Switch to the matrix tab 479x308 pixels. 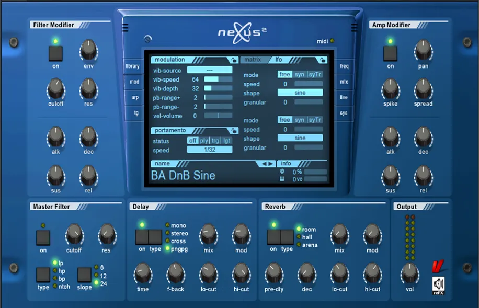pos(253,60)
